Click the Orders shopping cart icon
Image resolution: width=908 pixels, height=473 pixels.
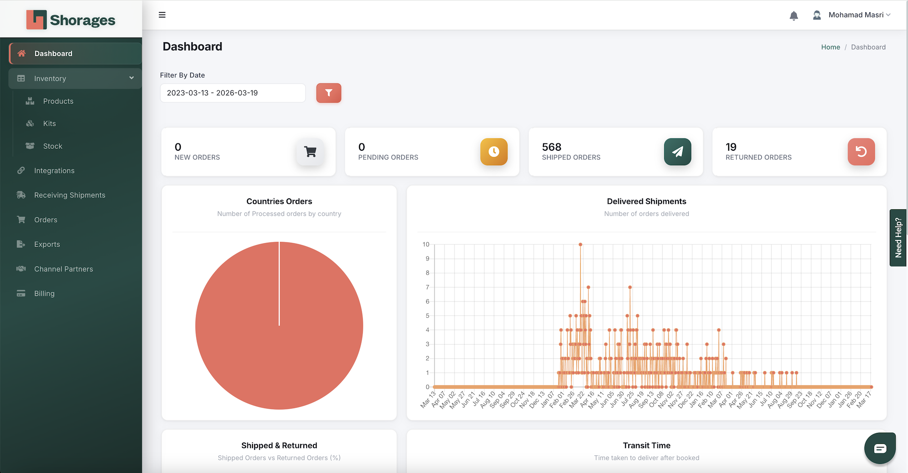click(x=21, y=219)
